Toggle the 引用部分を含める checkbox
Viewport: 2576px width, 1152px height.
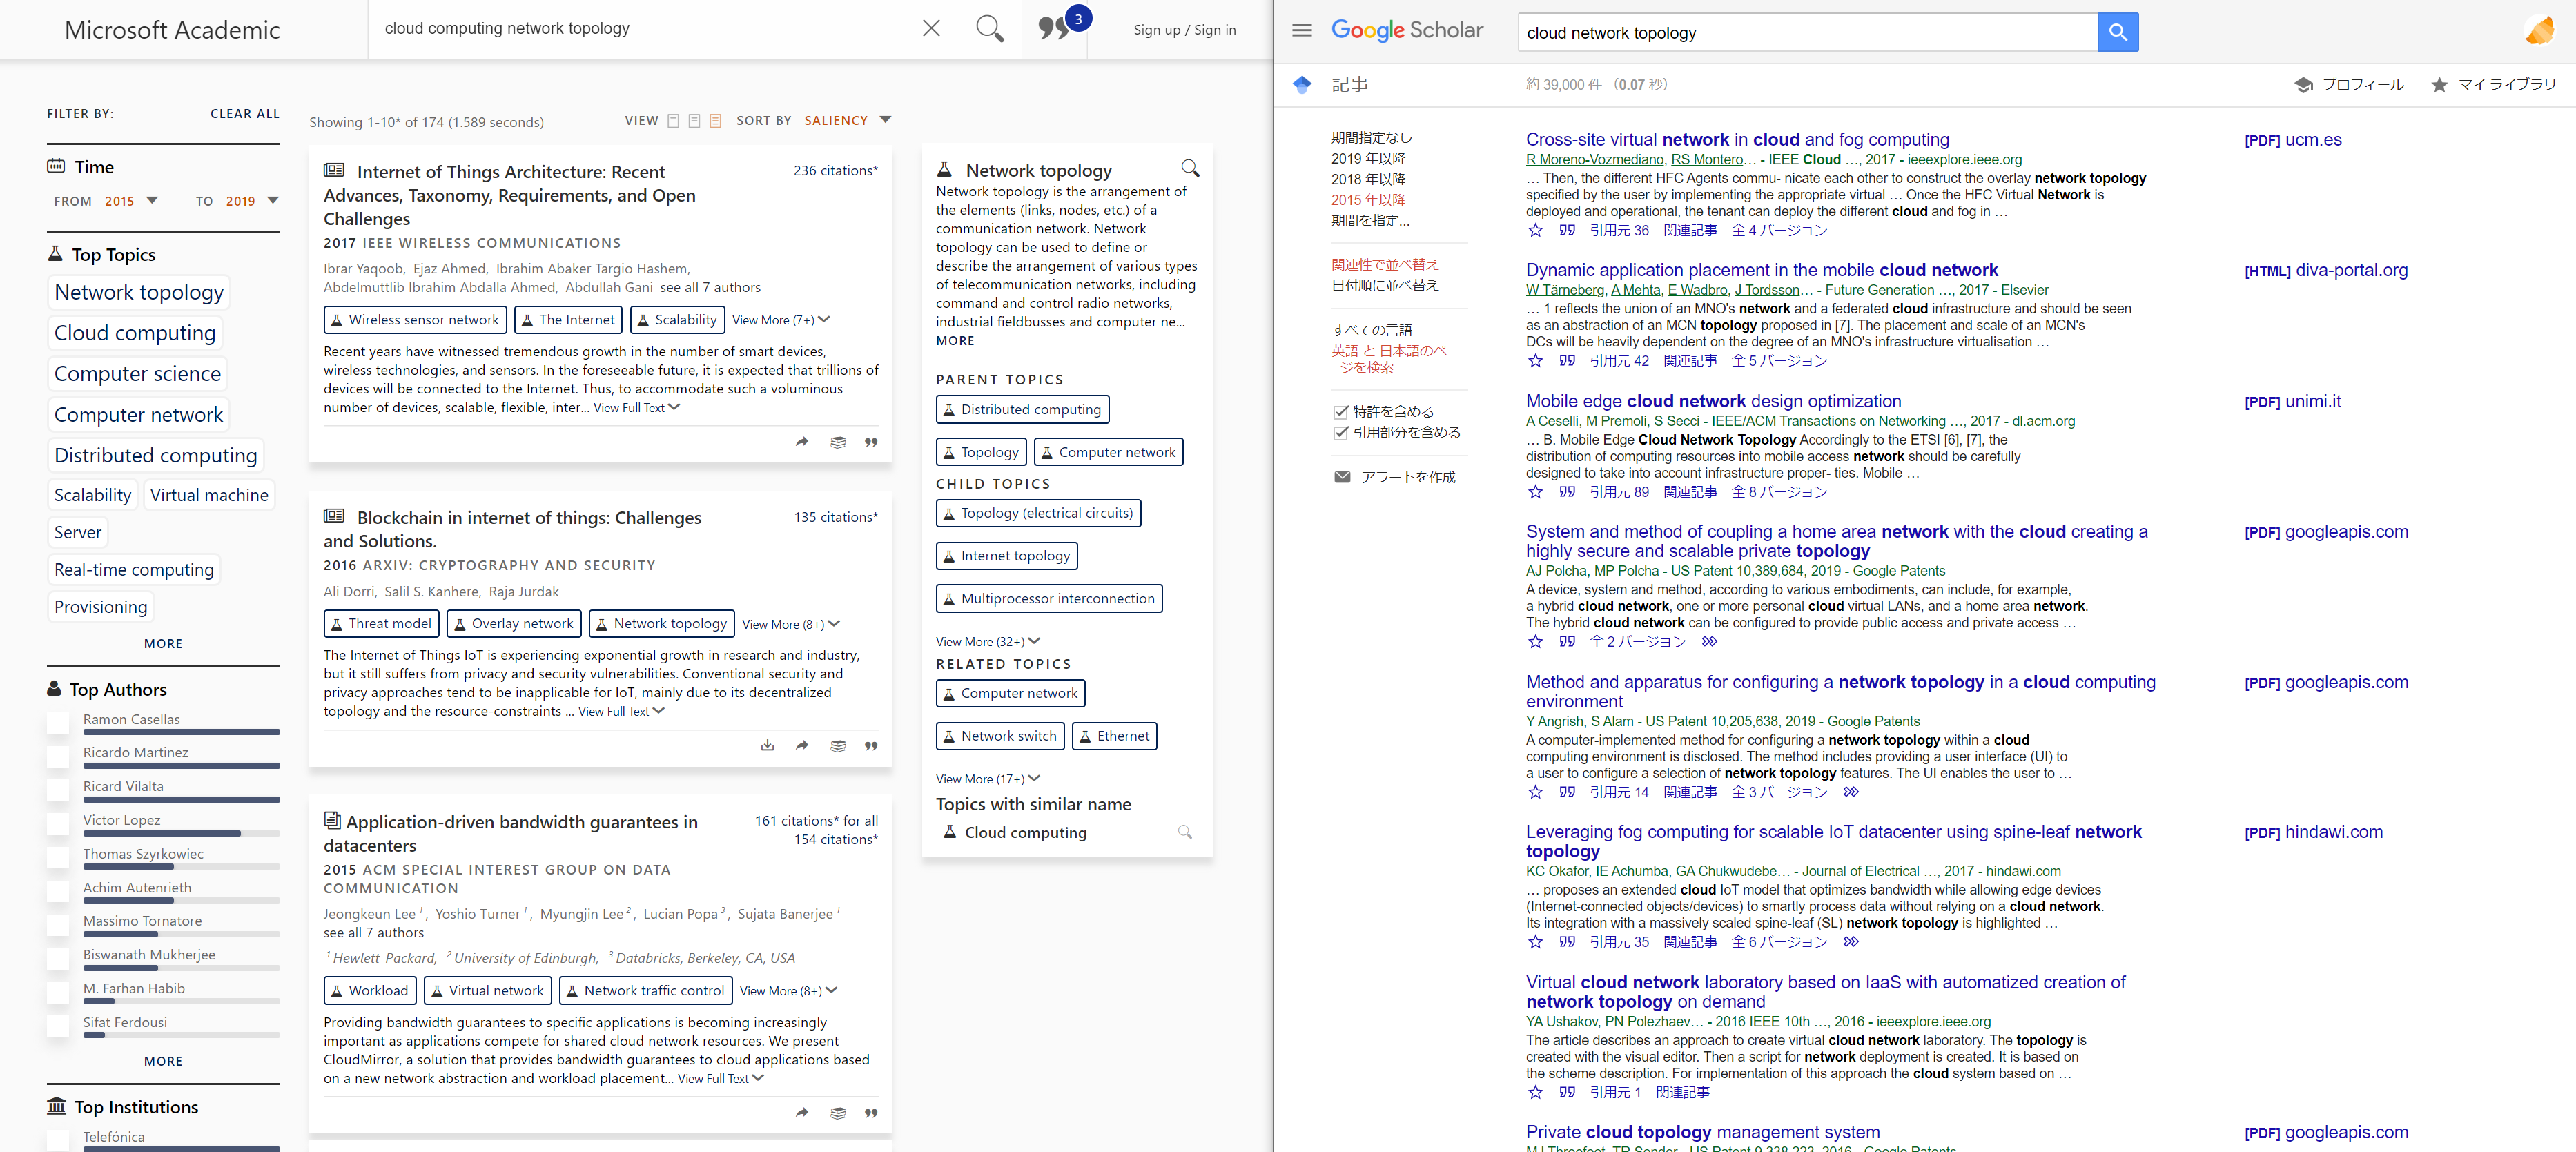click(x=1341, y=433)
